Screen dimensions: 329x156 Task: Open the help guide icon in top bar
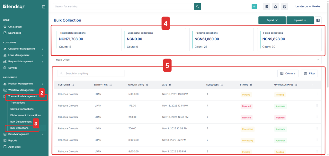point(266,6)
